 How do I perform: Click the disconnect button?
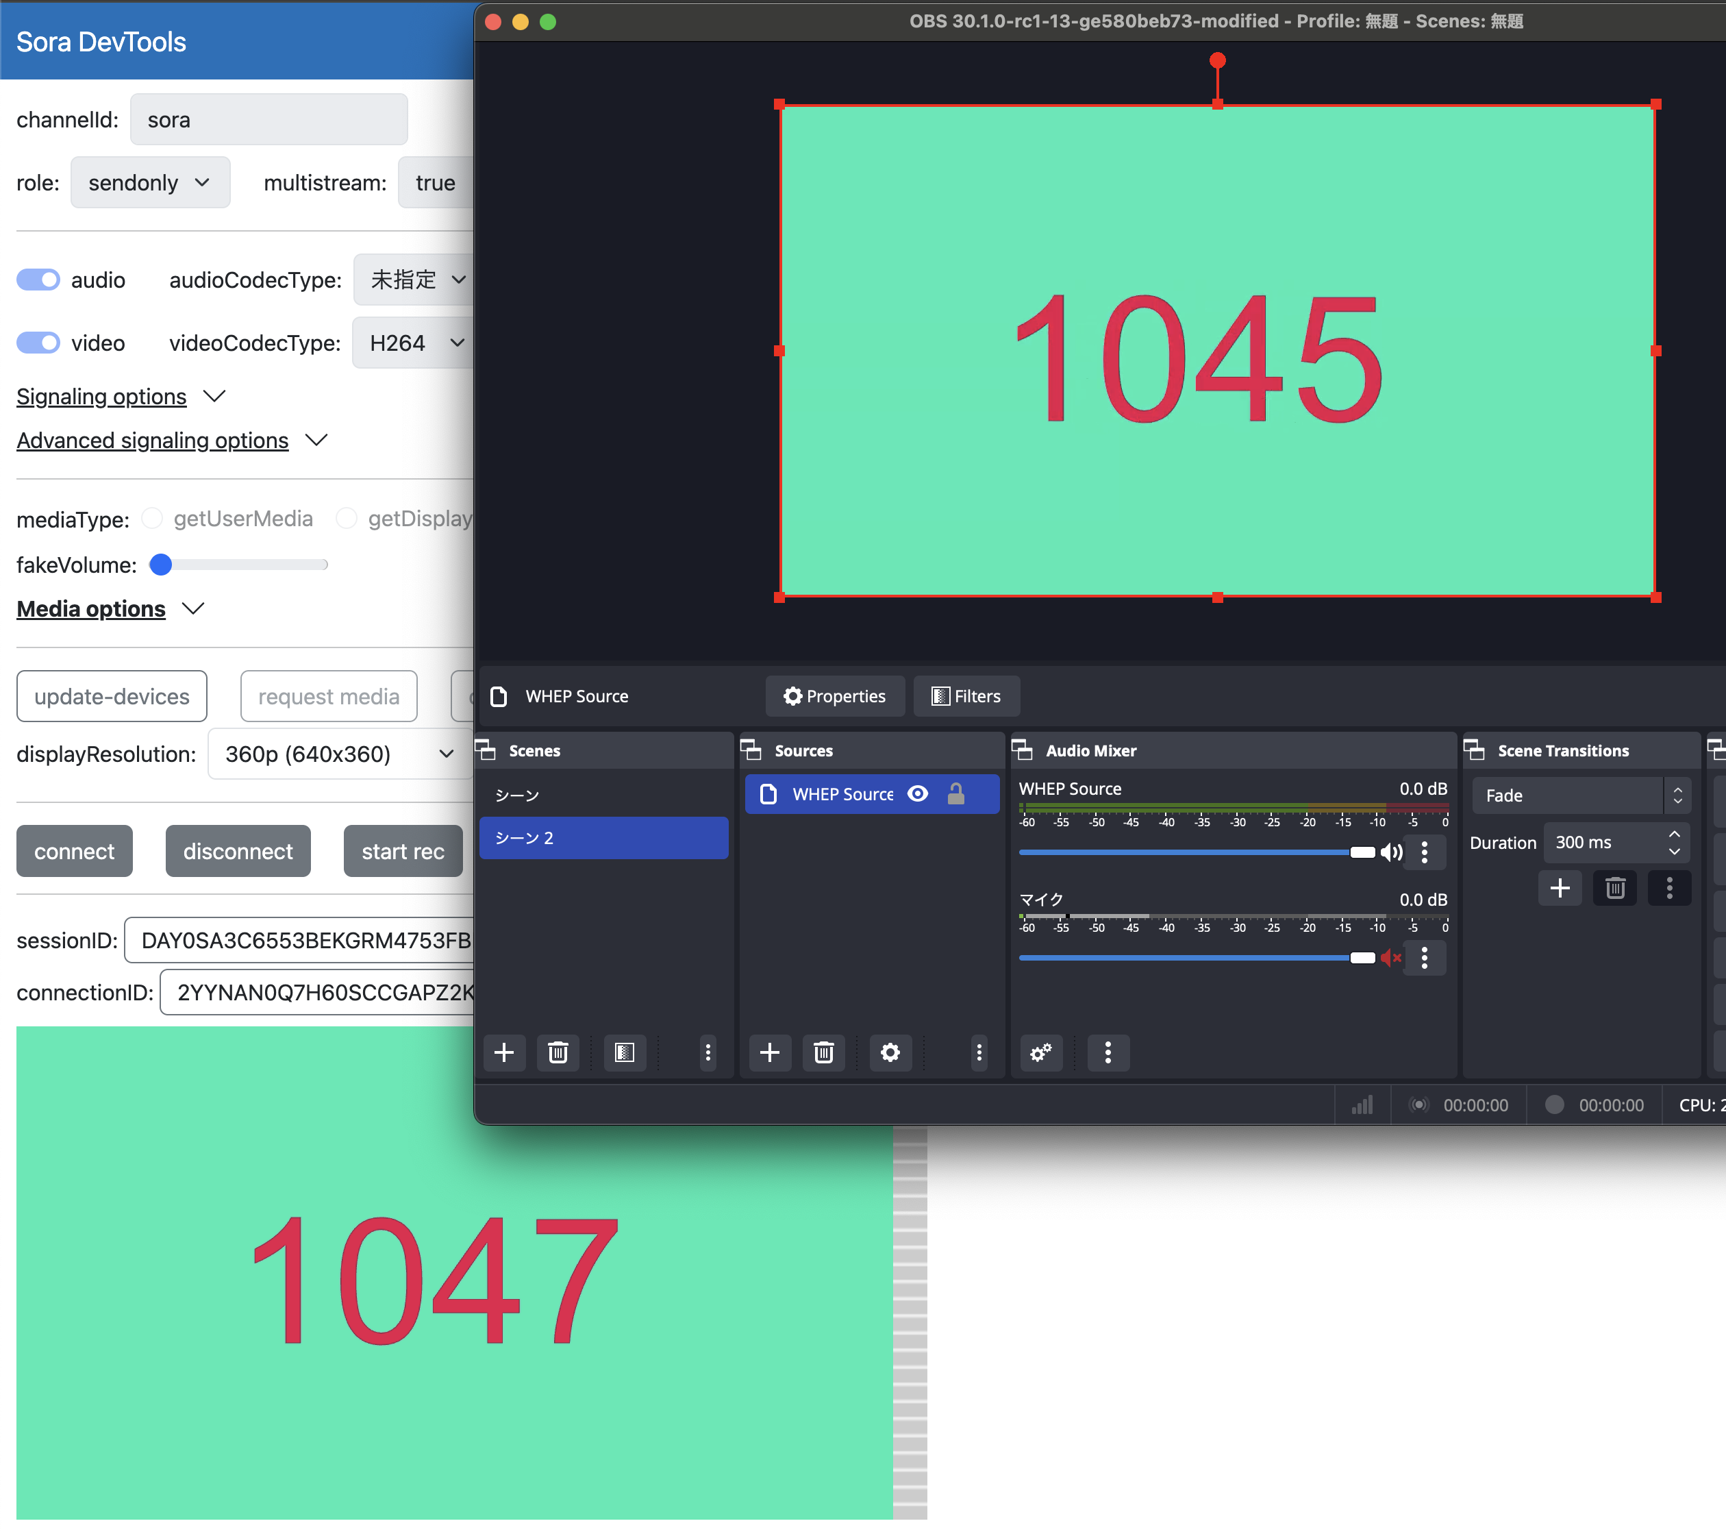pyautogui.click(x=237, y=851)
